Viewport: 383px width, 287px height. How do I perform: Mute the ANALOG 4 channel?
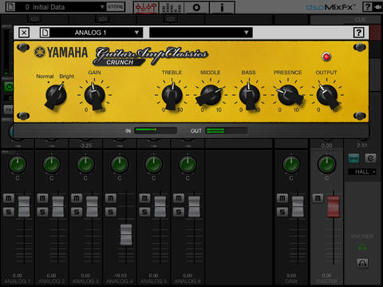click(111, 199)
